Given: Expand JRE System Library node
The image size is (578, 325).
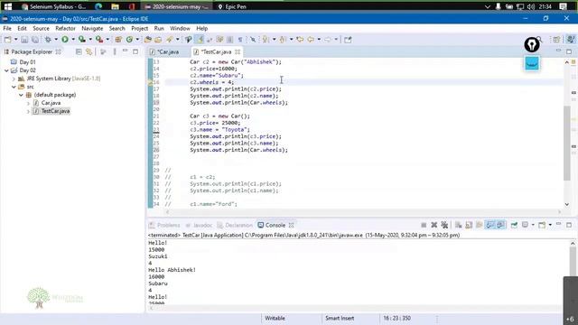Looking at the screenshot, I should 14,79.
